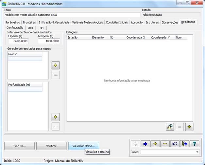This screenshot has height=165, width=205.
Task: Delete model with navigator minus icon
Action: pos(165,144)
